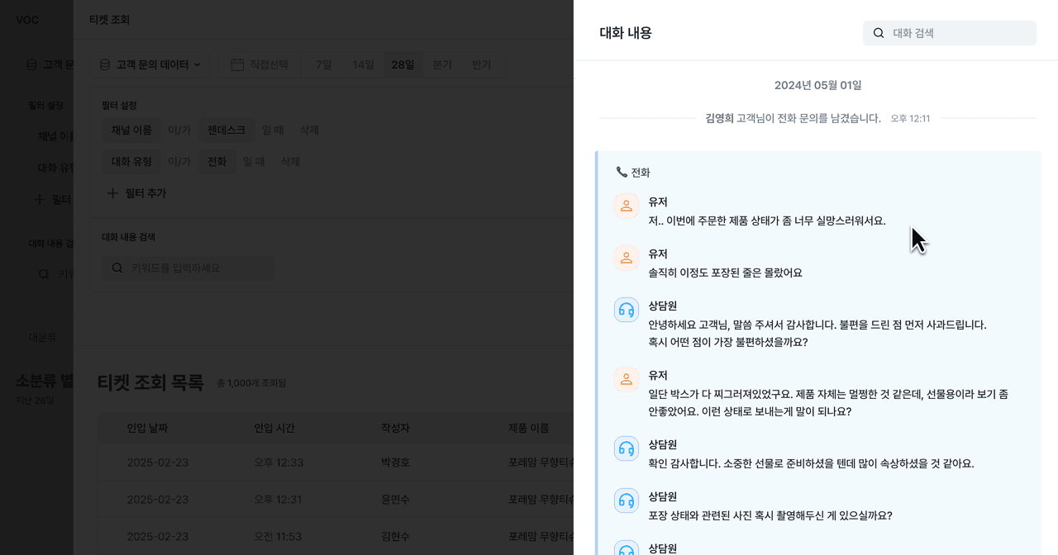Focus the 키워드를 입력하세요 search field
The image size is (1058, 555).
(188, 268)
